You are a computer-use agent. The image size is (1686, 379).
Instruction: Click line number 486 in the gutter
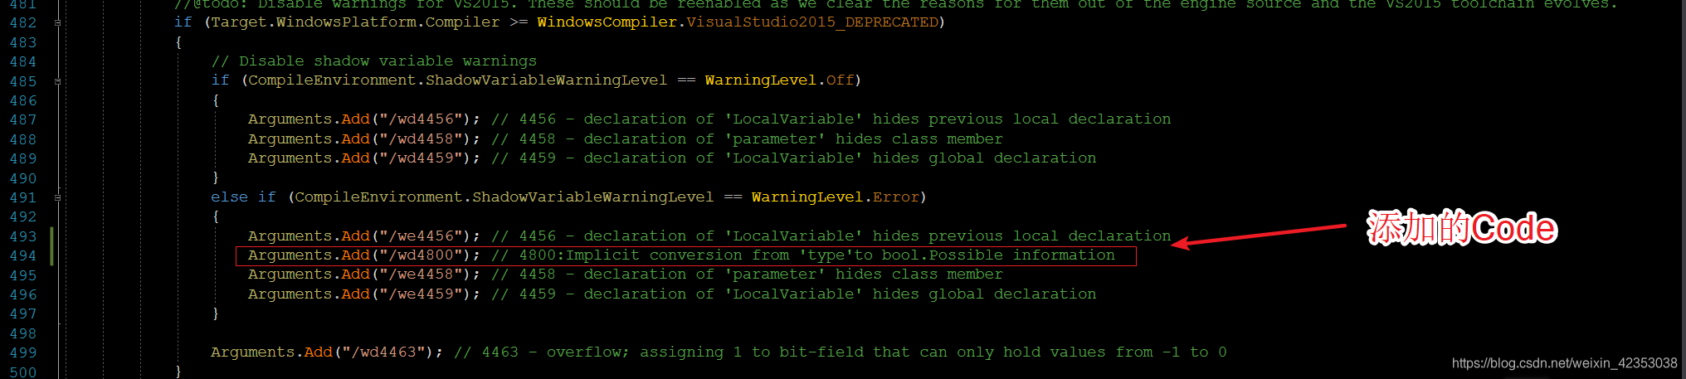pos(23,100)
